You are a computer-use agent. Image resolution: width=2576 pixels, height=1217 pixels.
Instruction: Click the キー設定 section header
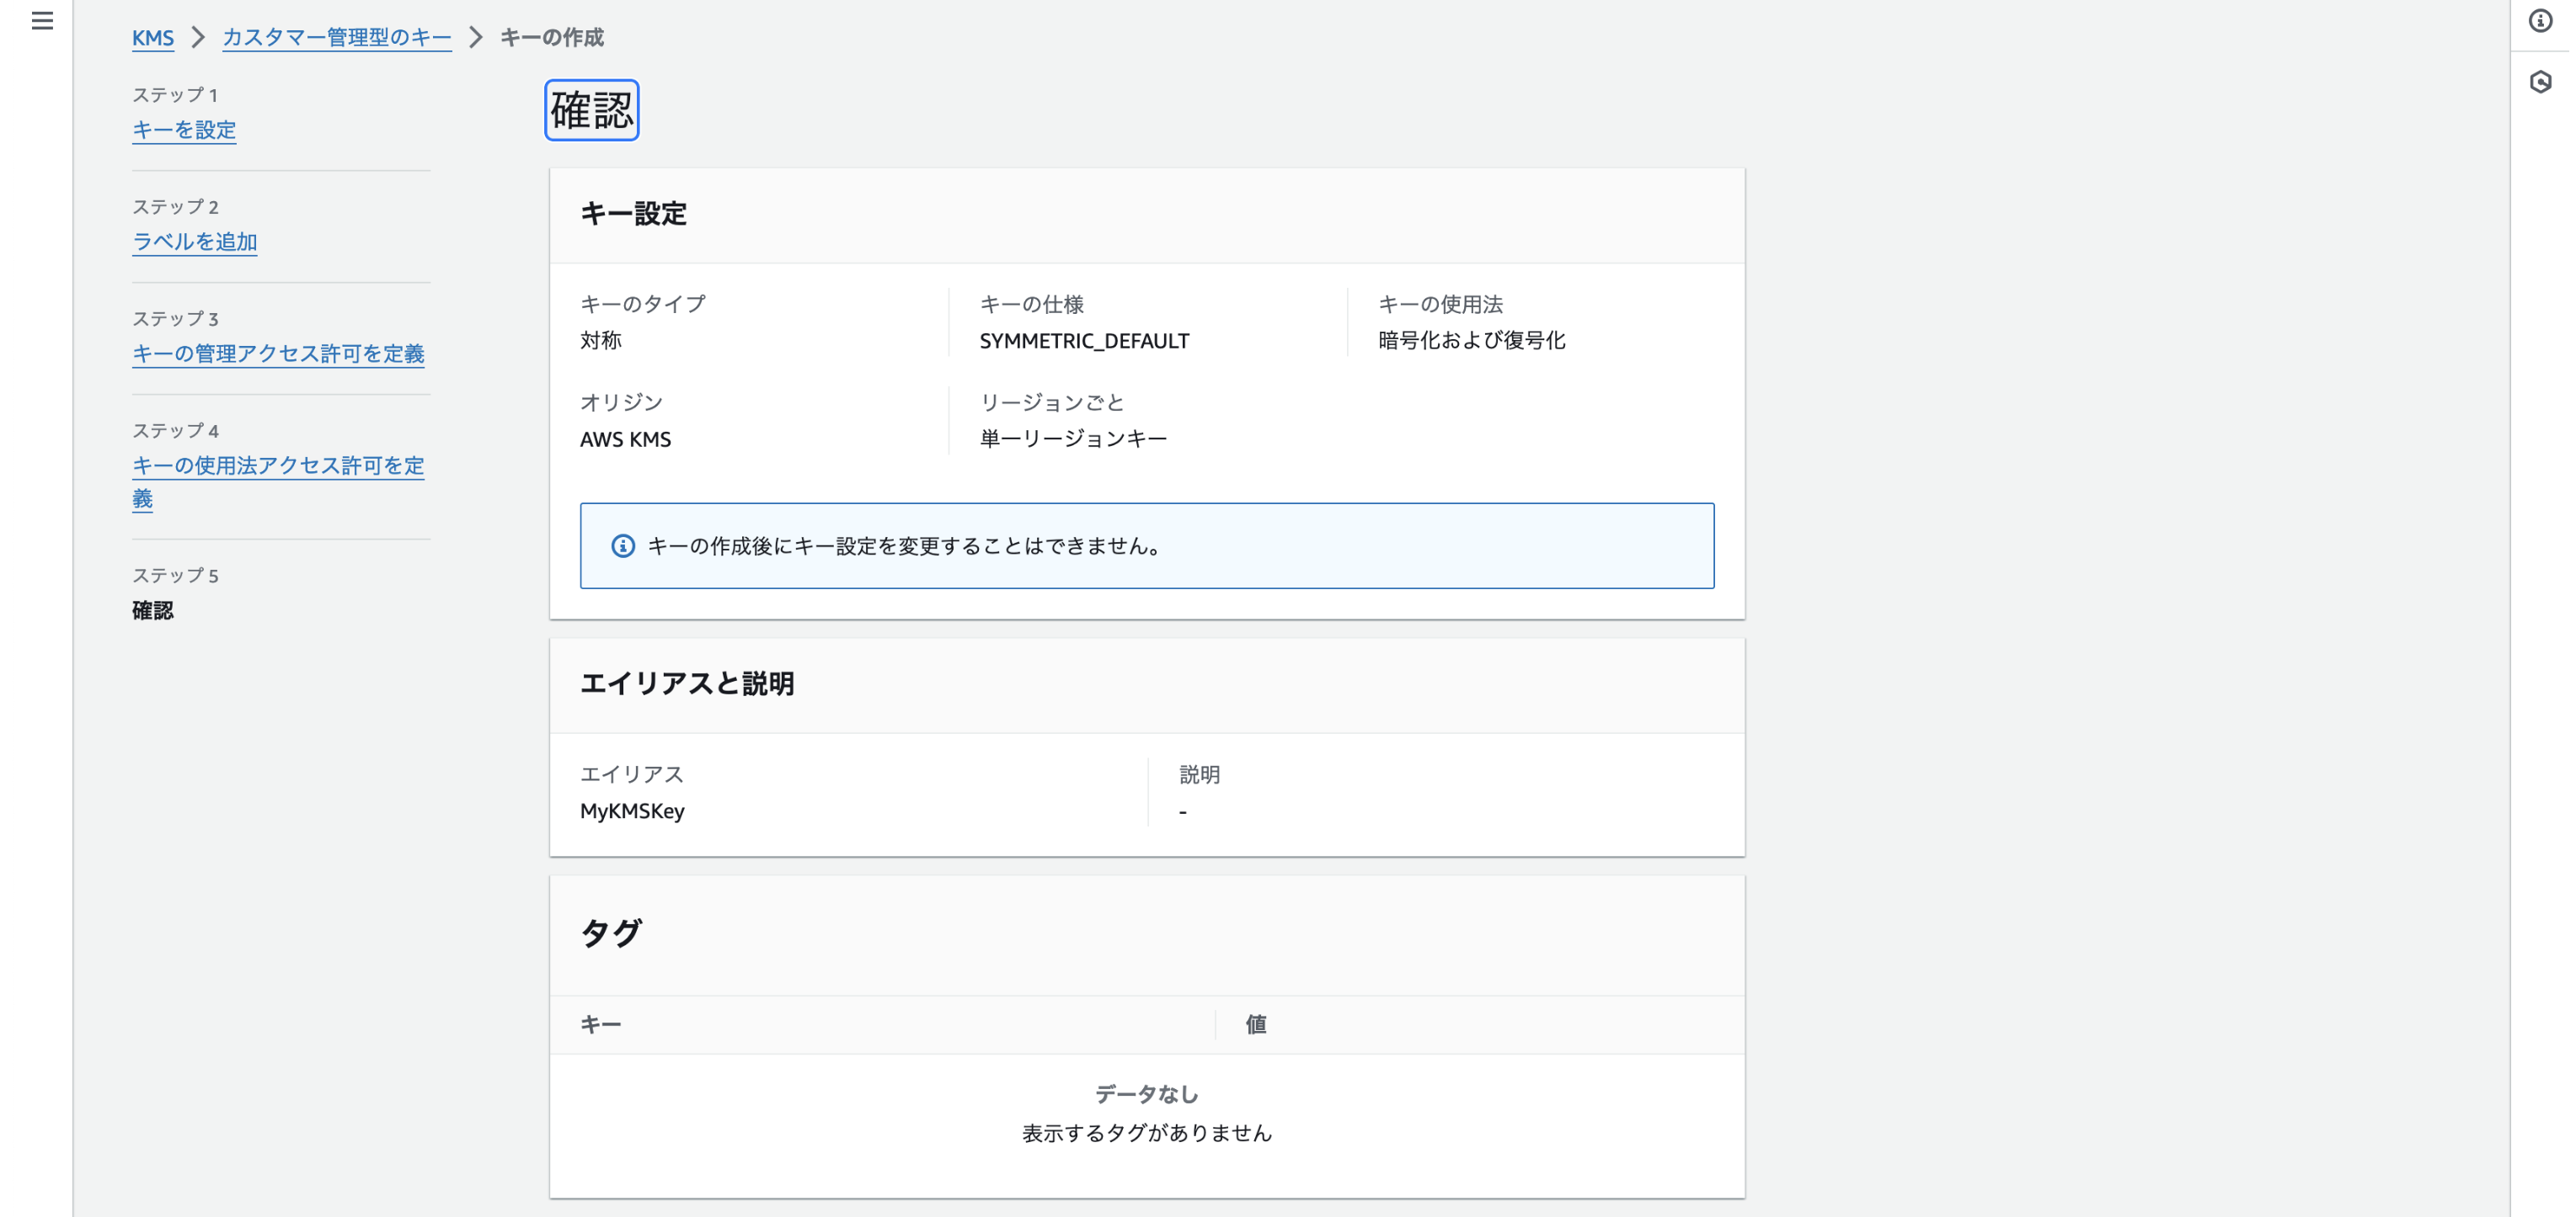pyautogui.click(x=633, y=214)
